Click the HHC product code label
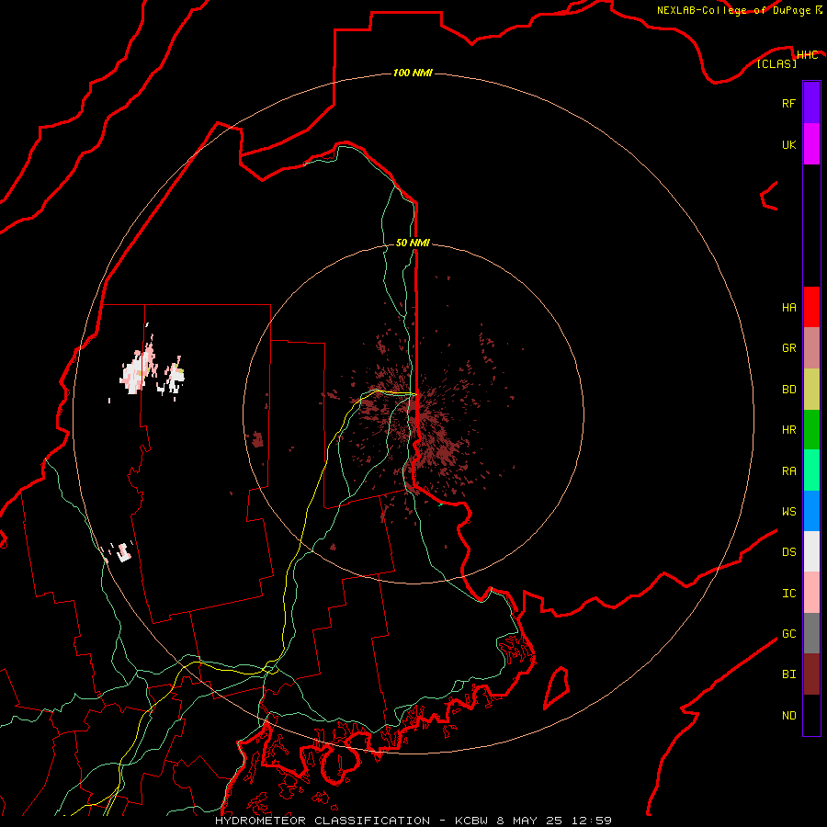Viewport: 827px width, 827px height. 807,55
